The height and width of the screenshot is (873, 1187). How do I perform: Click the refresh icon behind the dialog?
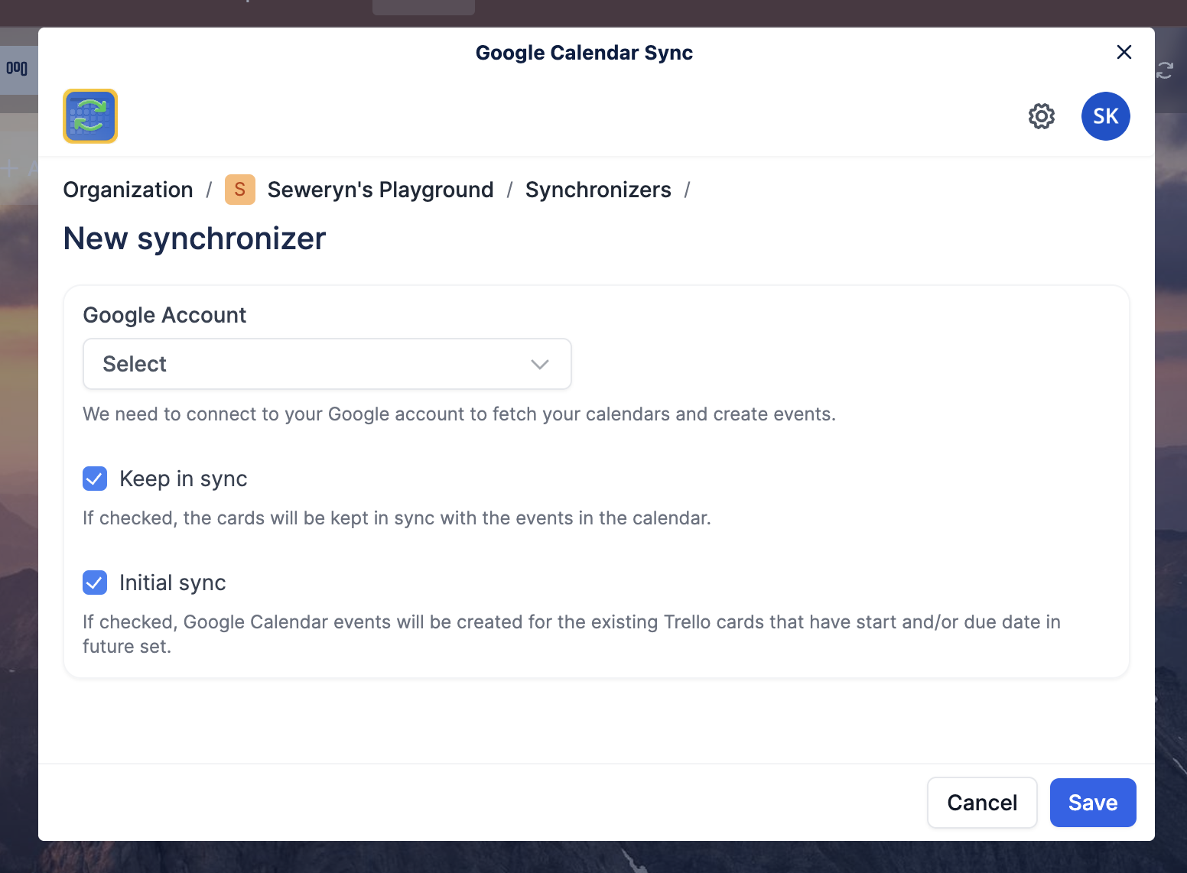click(1165, 70)
